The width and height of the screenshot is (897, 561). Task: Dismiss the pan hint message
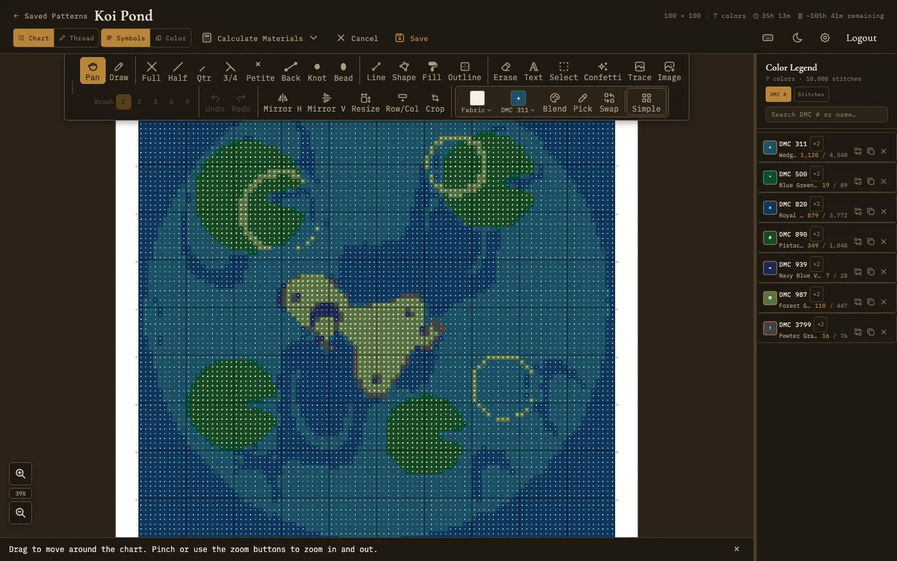(737, 549)
